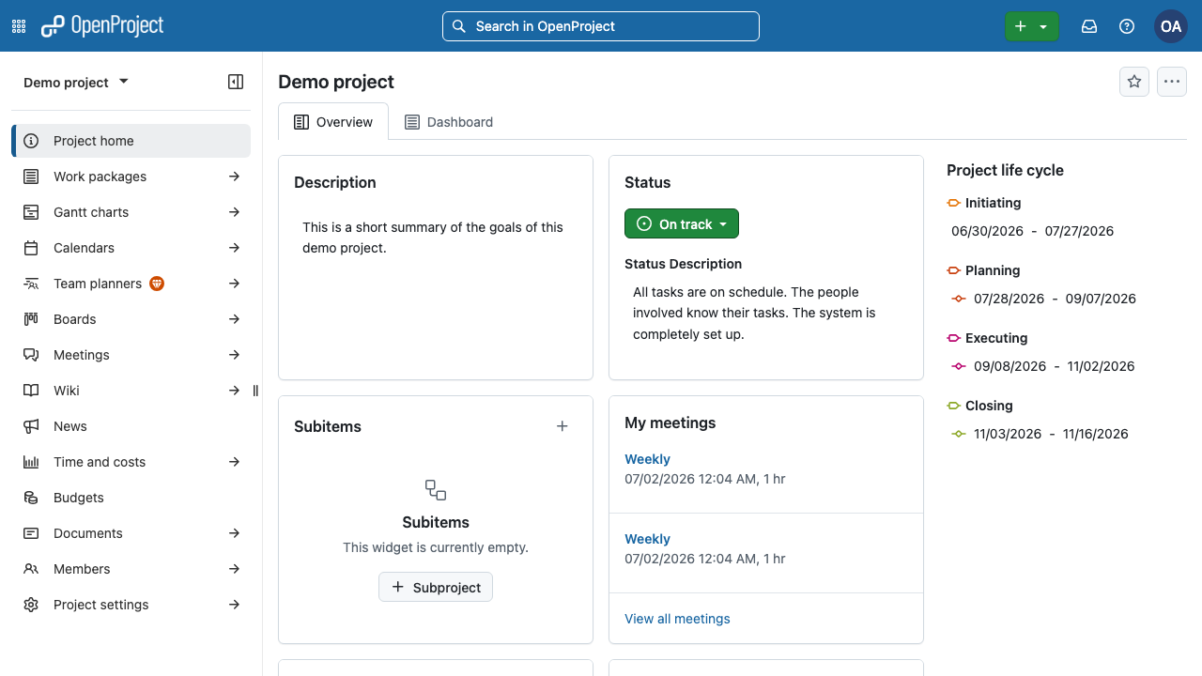Click the project description summary text
The height and width of the screenshot is (676, 1202).
click(x=433, y=238)
